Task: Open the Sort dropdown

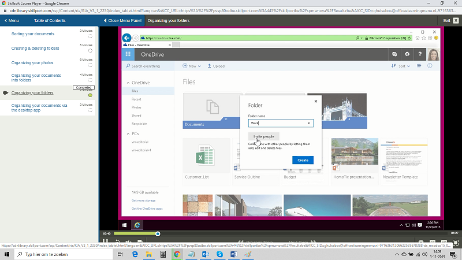Action: click(401, 66)
